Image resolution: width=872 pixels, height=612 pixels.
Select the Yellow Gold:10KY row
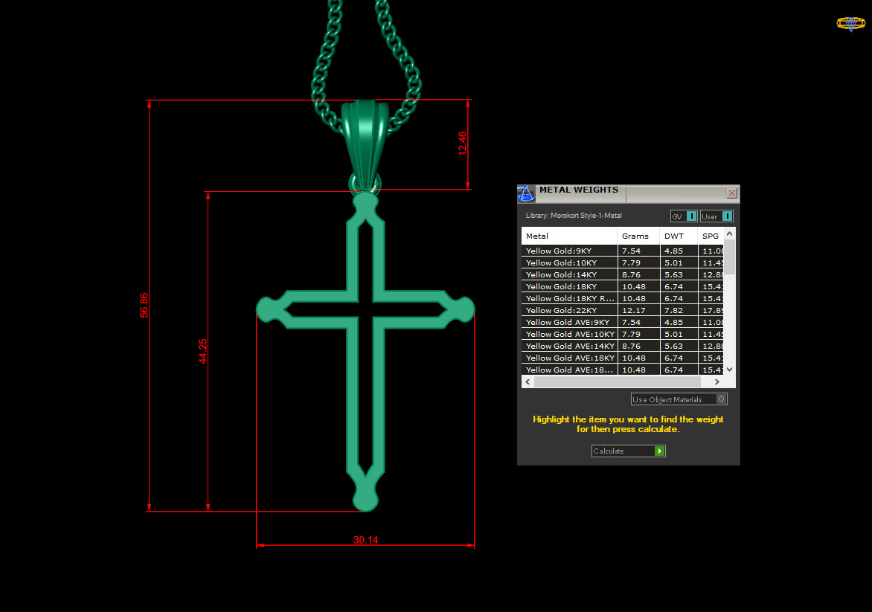622,262
